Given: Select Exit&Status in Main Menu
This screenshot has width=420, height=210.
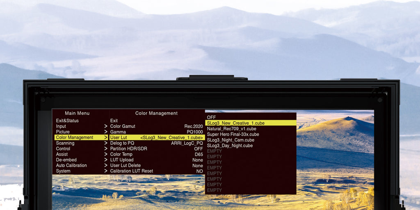Looking at the screenshot, I should pos(67,121).
